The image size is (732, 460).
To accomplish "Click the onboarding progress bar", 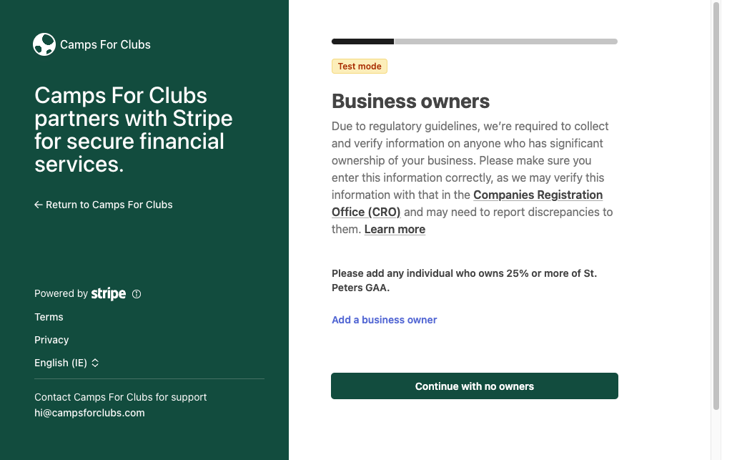I will tap(475, 41).
